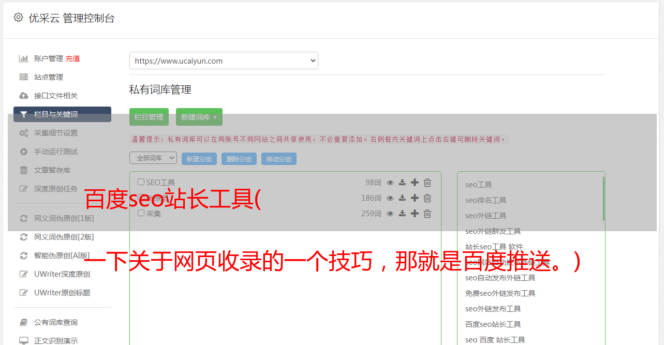
Task: Click the refresh icon for 智能伪原创[AI版]
Action: click(24, 256)
